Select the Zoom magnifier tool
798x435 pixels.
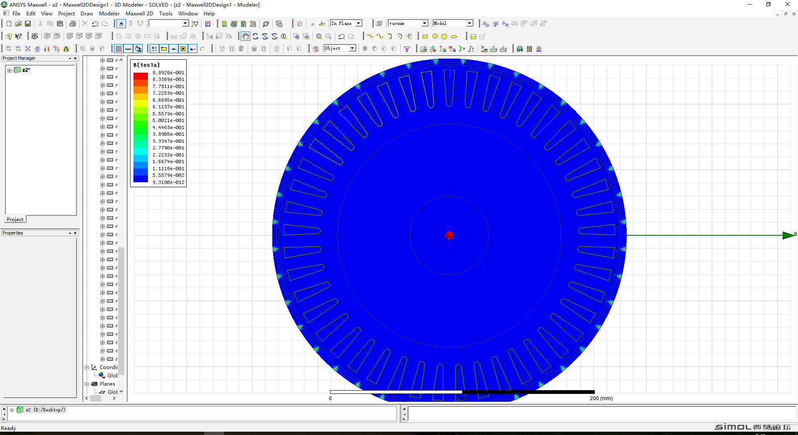click(284, 37)
